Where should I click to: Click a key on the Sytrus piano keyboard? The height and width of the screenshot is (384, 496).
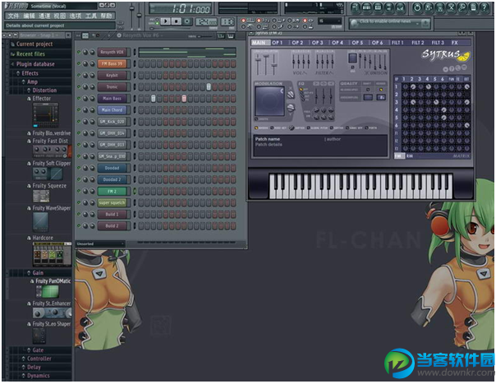(x=361, y=186)
